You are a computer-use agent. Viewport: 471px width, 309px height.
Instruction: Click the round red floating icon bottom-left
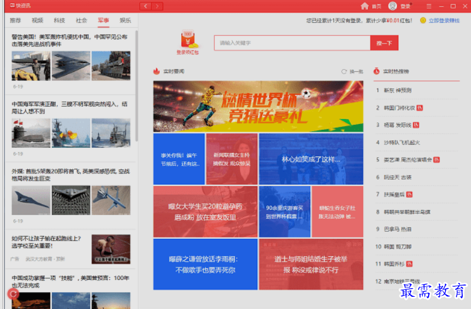[13, 294]
